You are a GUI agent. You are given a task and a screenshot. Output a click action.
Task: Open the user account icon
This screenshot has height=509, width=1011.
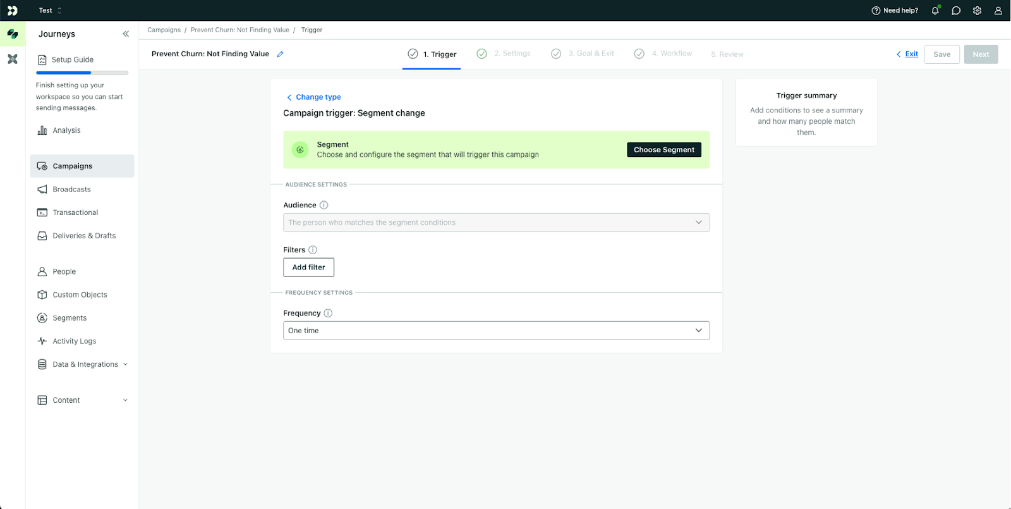(998, 11)
